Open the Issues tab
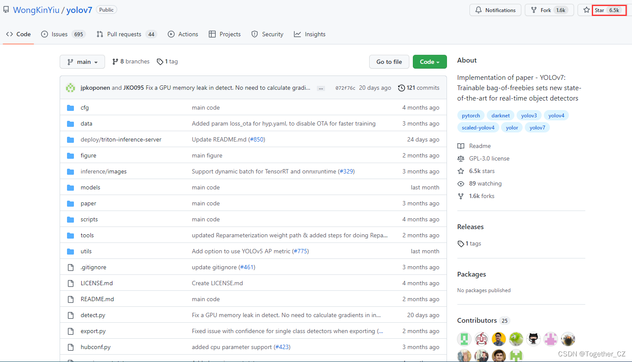This screenshot has width=632, height=362. point(63,34)
